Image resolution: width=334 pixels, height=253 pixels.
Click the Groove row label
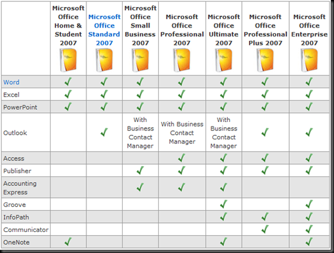click(15, 205)
